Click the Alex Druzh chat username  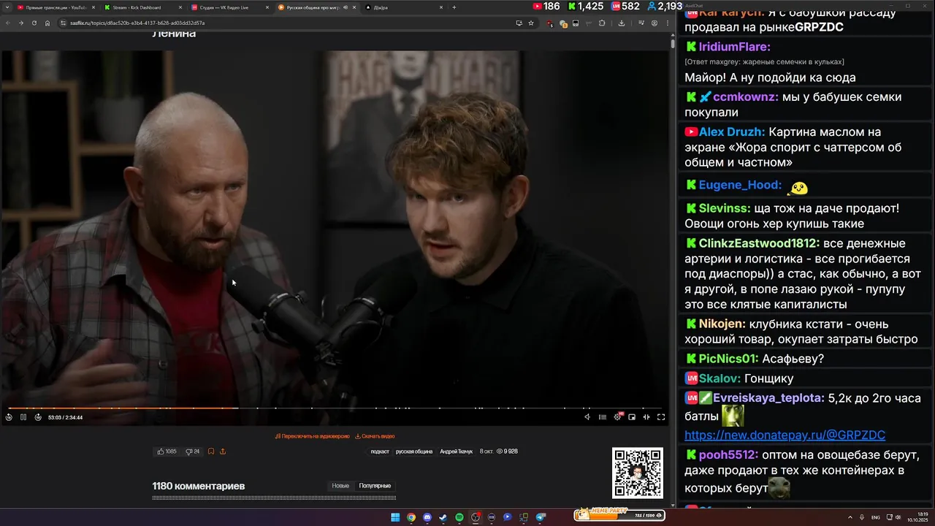coord(732,132)
